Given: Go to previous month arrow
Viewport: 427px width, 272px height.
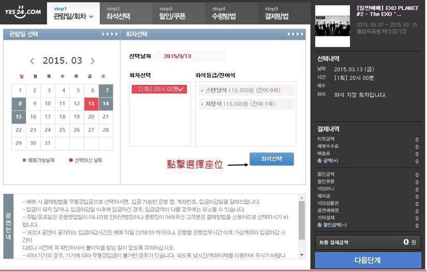Looking at the screenshot, I should coord(32,61).
